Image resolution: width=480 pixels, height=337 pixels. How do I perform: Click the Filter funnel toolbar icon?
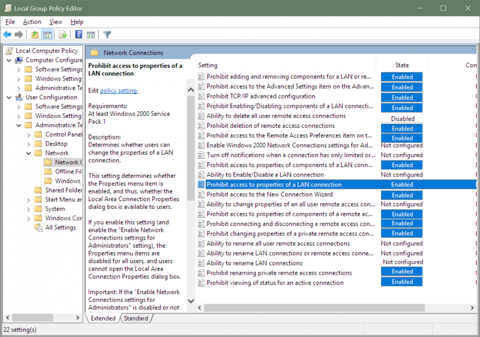tap(107, 35)
